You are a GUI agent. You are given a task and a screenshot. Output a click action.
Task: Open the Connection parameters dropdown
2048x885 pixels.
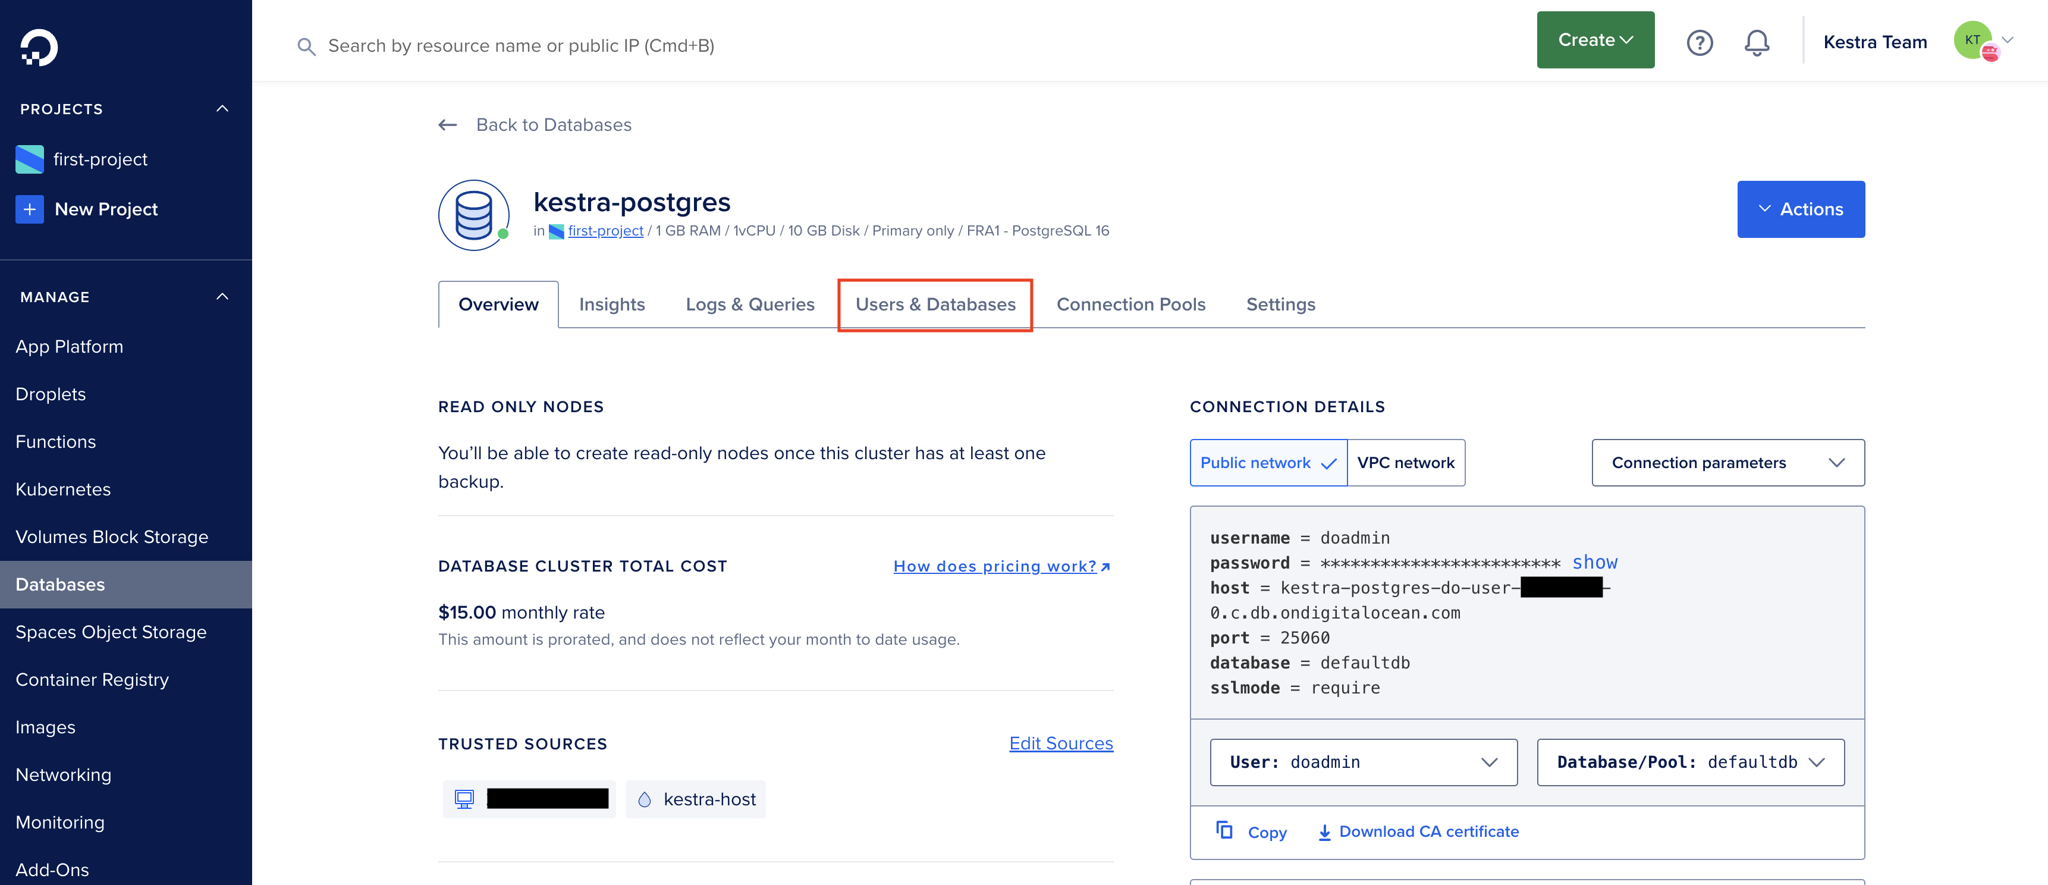(1727, 463)
